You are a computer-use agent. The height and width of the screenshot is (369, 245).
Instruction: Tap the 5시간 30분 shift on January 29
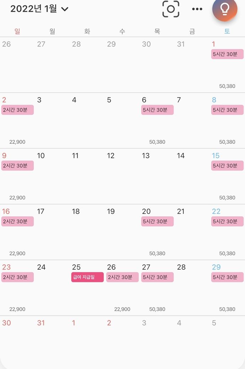[227, 277]
